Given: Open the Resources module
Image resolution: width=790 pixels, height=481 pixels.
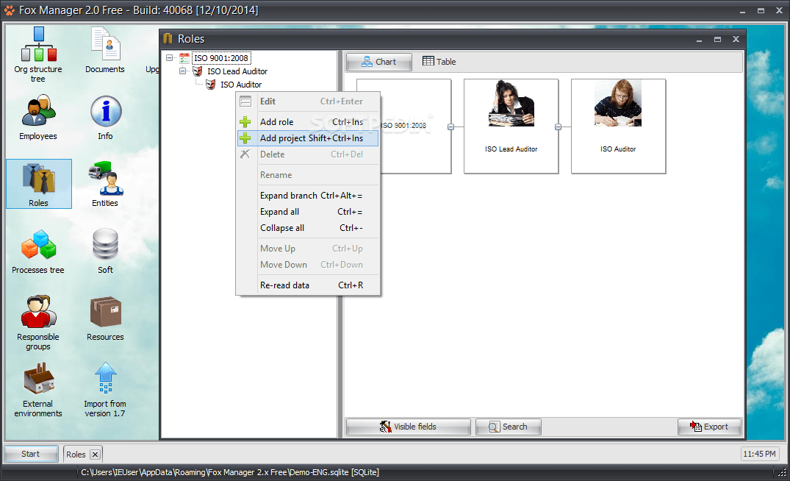Looking at the screenshot, I should tap(104, 315).
